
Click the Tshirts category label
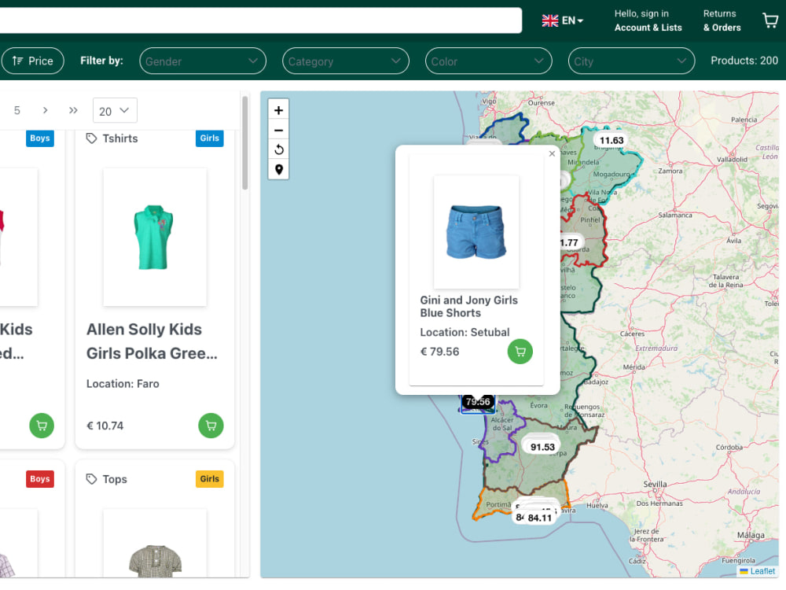coord(120,138)
